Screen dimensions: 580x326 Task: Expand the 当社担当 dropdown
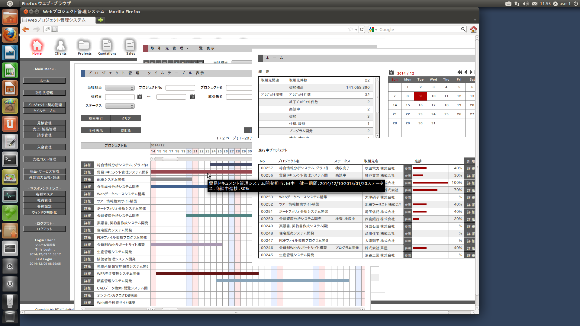pos(120,88)
